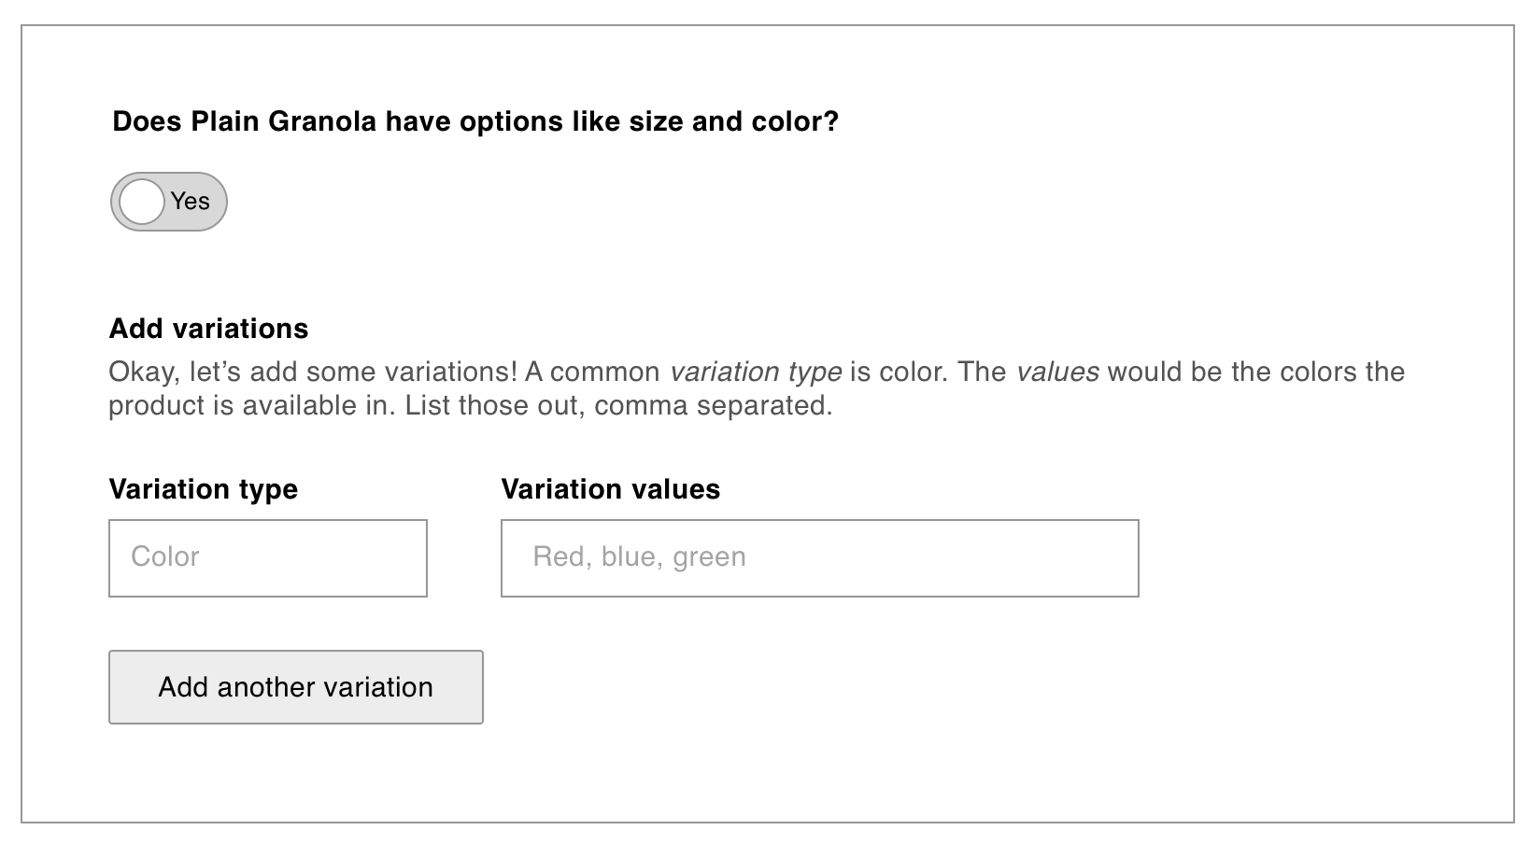Click right end of Variation type field

(x=406, y=558)
